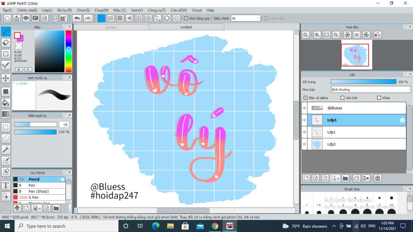Duplicate the selected layer
Image resolution: width=413 pixels, height=232 pixels.
pos(357,178)
